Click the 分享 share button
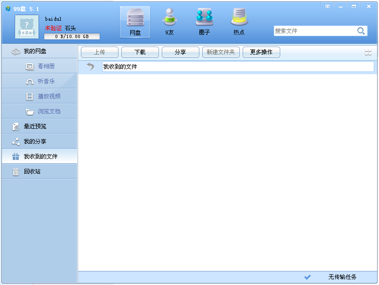 coord(180,52)
